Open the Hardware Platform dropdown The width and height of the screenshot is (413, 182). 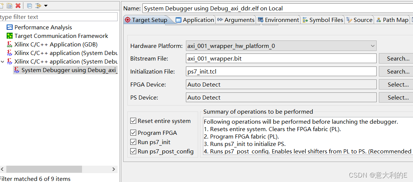pyautogui.click(x=281, y=46)
